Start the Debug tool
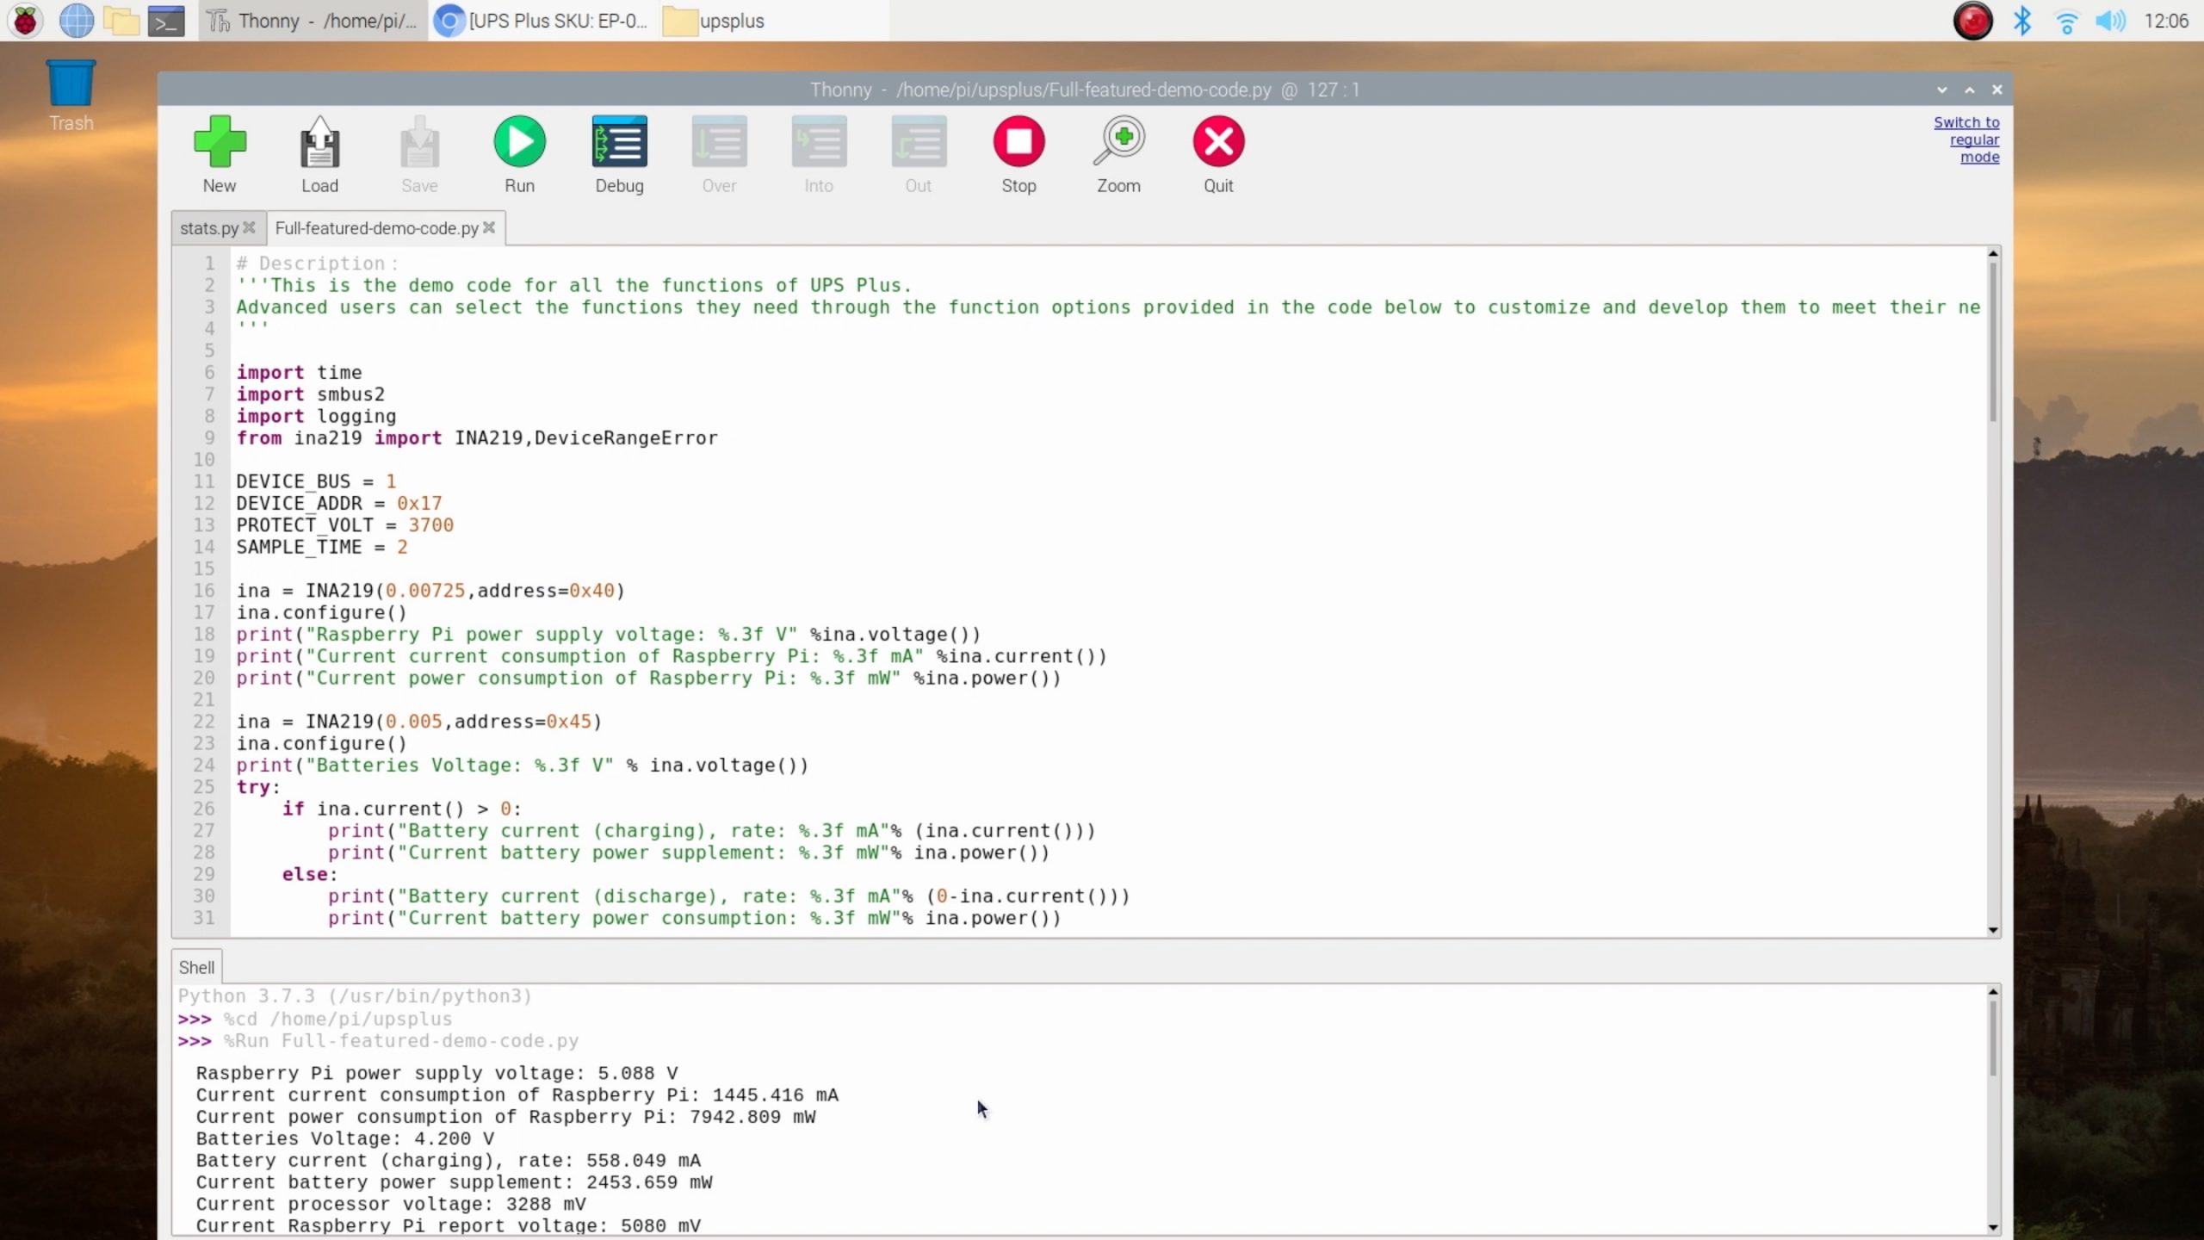Image resolution: width=2204 pixels, height=1240 pixels. point(619,143)
